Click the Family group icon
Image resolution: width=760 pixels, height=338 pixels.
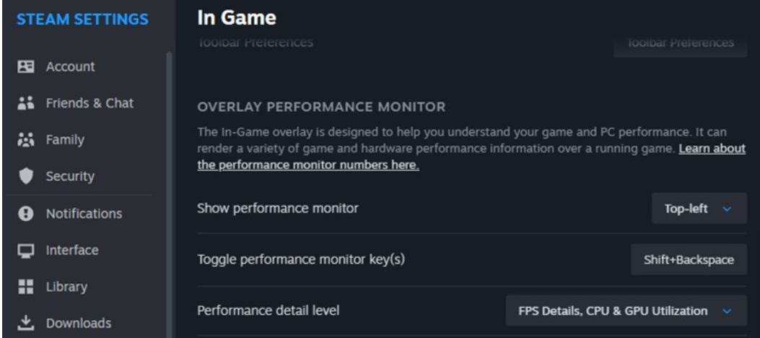click(26, 139)
